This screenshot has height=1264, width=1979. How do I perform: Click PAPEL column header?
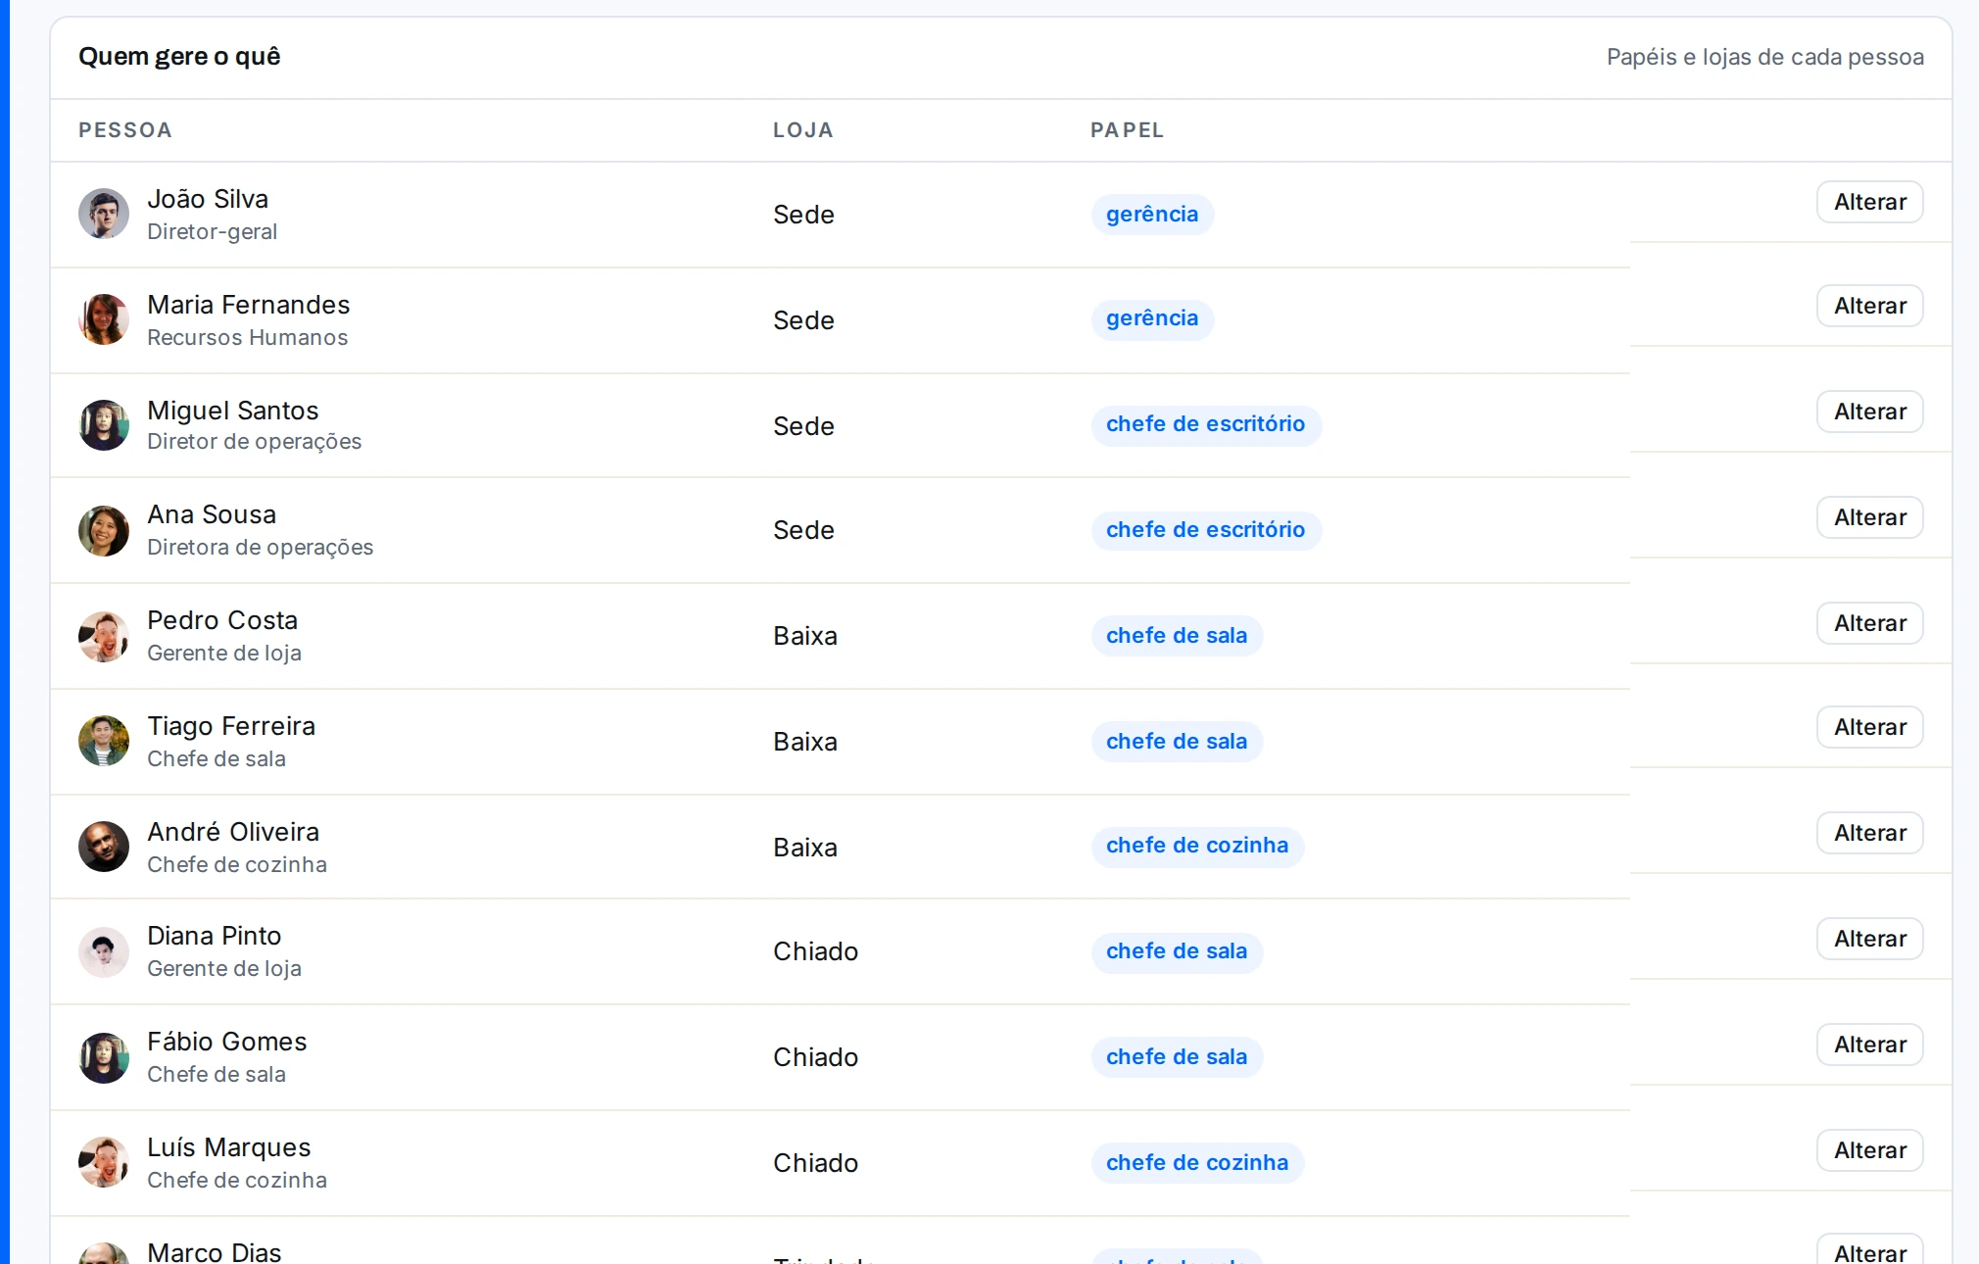coord(1128,130)
